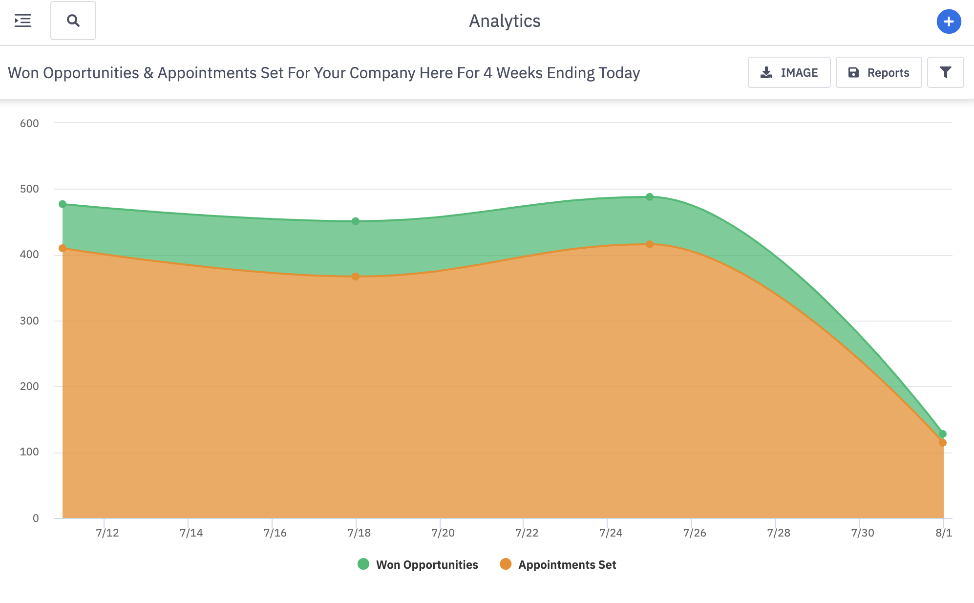Download chart using IMAGE button
This screenshot has width=974, height=603.
click(789, 73)
